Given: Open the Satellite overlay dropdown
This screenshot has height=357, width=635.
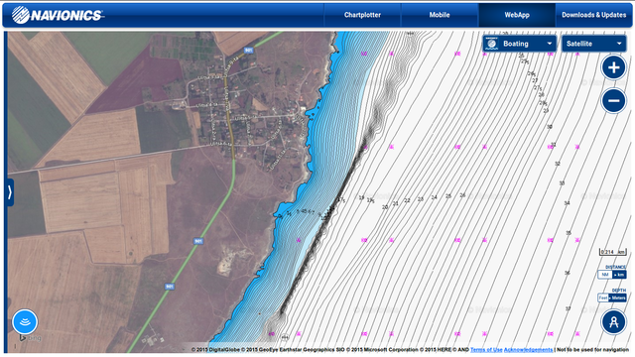Looking at the screenshot, I should point(593,44).
